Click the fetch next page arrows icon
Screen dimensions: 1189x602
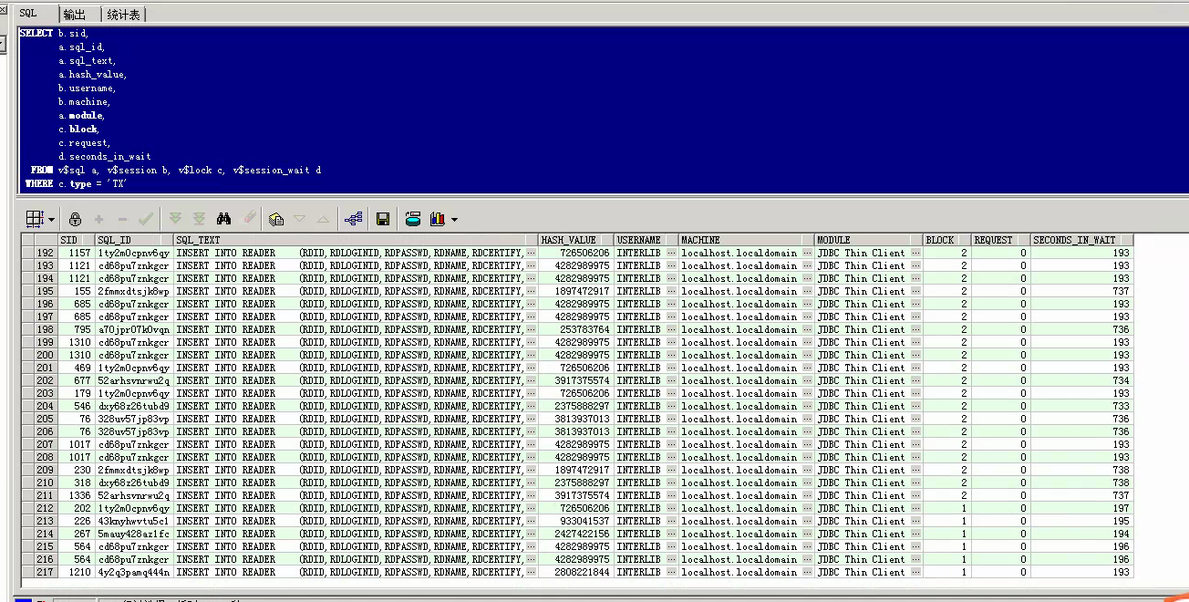click(x=175, y=219)
